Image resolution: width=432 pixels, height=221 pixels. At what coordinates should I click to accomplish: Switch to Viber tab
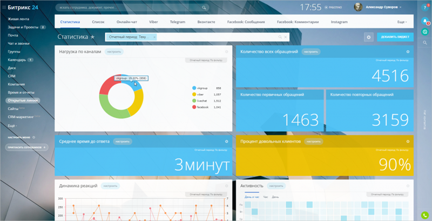pyautogui.click(x=153, y=22)
